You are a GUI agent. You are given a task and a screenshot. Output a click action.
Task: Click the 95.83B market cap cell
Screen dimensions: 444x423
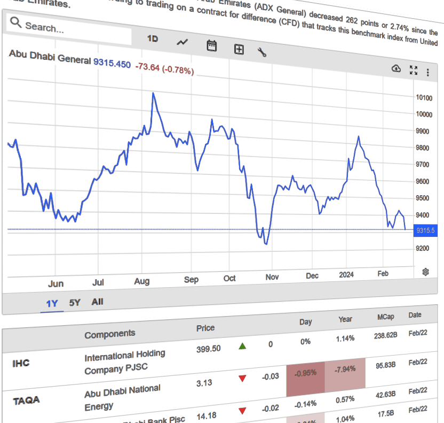click(385, 365)
